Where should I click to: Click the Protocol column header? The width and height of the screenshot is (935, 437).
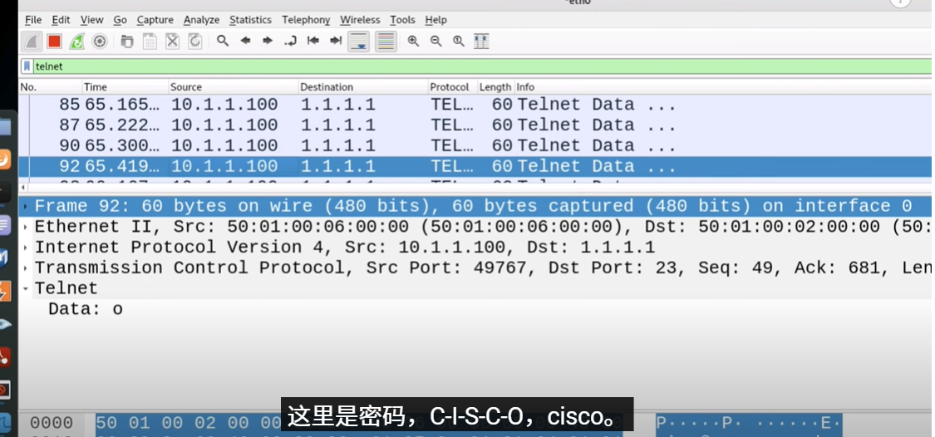click(449, 87)
